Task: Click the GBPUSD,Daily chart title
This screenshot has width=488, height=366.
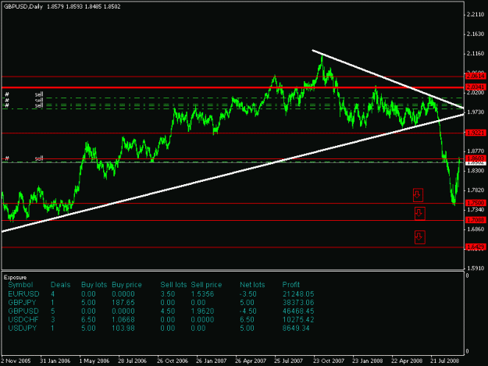Action: click(23, 6)
